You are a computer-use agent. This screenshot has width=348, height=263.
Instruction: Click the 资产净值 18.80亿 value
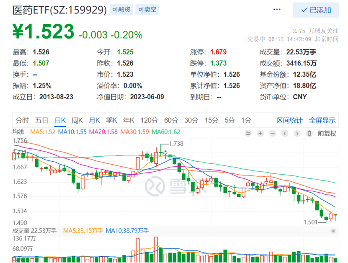(x=304, y=86)
